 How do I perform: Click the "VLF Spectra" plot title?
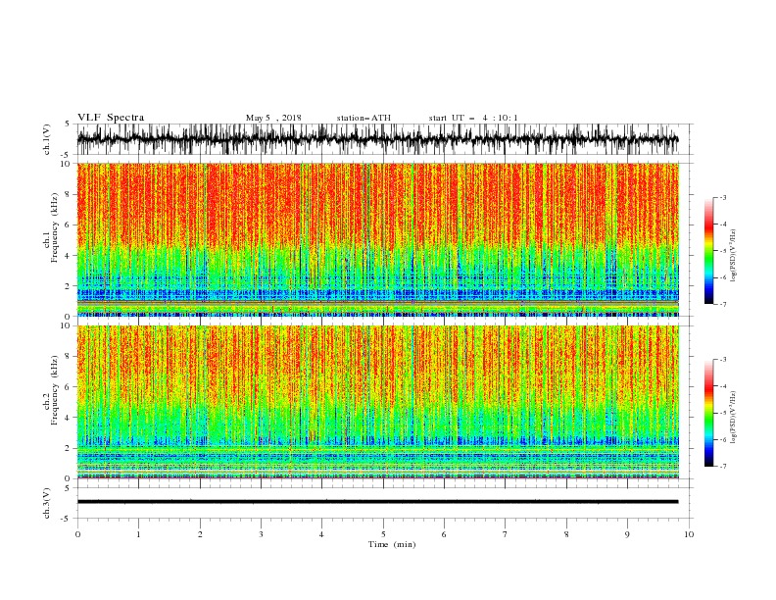[x=111, y=118]
